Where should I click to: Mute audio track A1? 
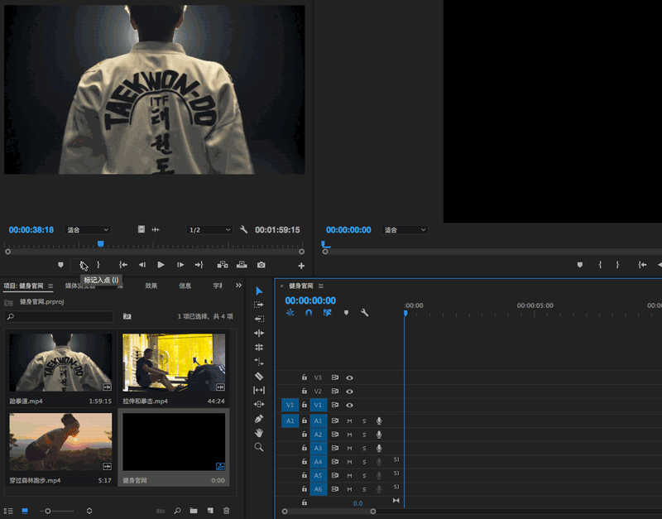pos(349,421)
